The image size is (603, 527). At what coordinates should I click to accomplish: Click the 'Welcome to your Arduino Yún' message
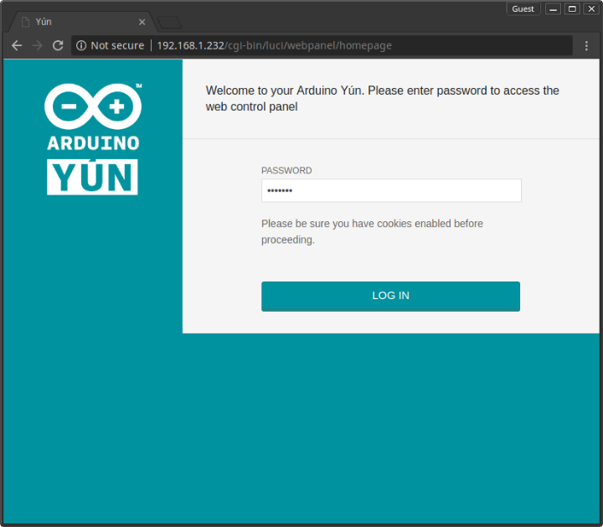[382, 99]
